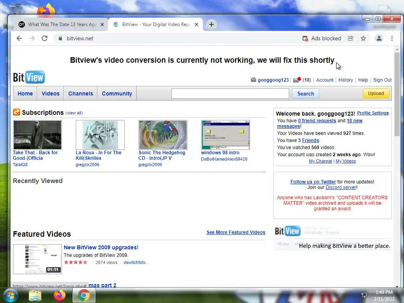Open the My Videos link
Screen dimensions: 404x303
pos(346,161)
